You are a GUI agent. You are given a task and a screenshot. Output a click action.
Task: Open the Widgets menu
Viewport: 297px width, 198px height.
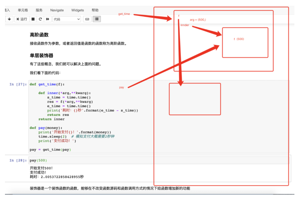tap(78, 10)
